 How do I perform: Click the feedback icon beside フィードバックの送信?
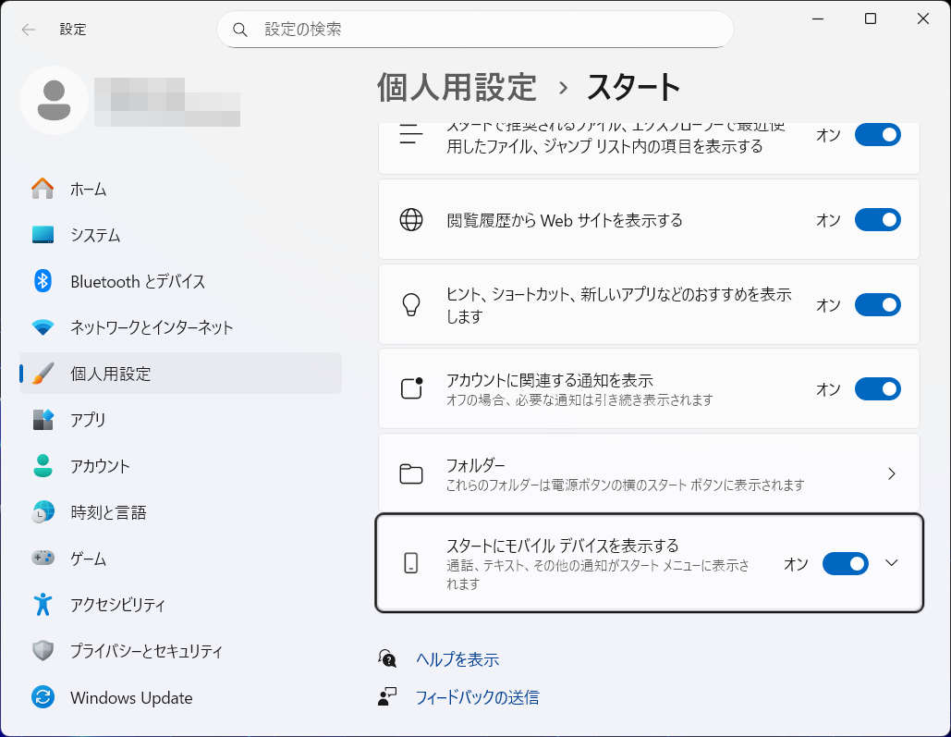pos(387,696)
